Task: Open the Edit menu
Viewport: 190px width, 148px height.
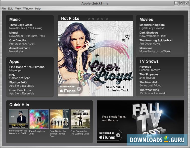Action: 10,9
